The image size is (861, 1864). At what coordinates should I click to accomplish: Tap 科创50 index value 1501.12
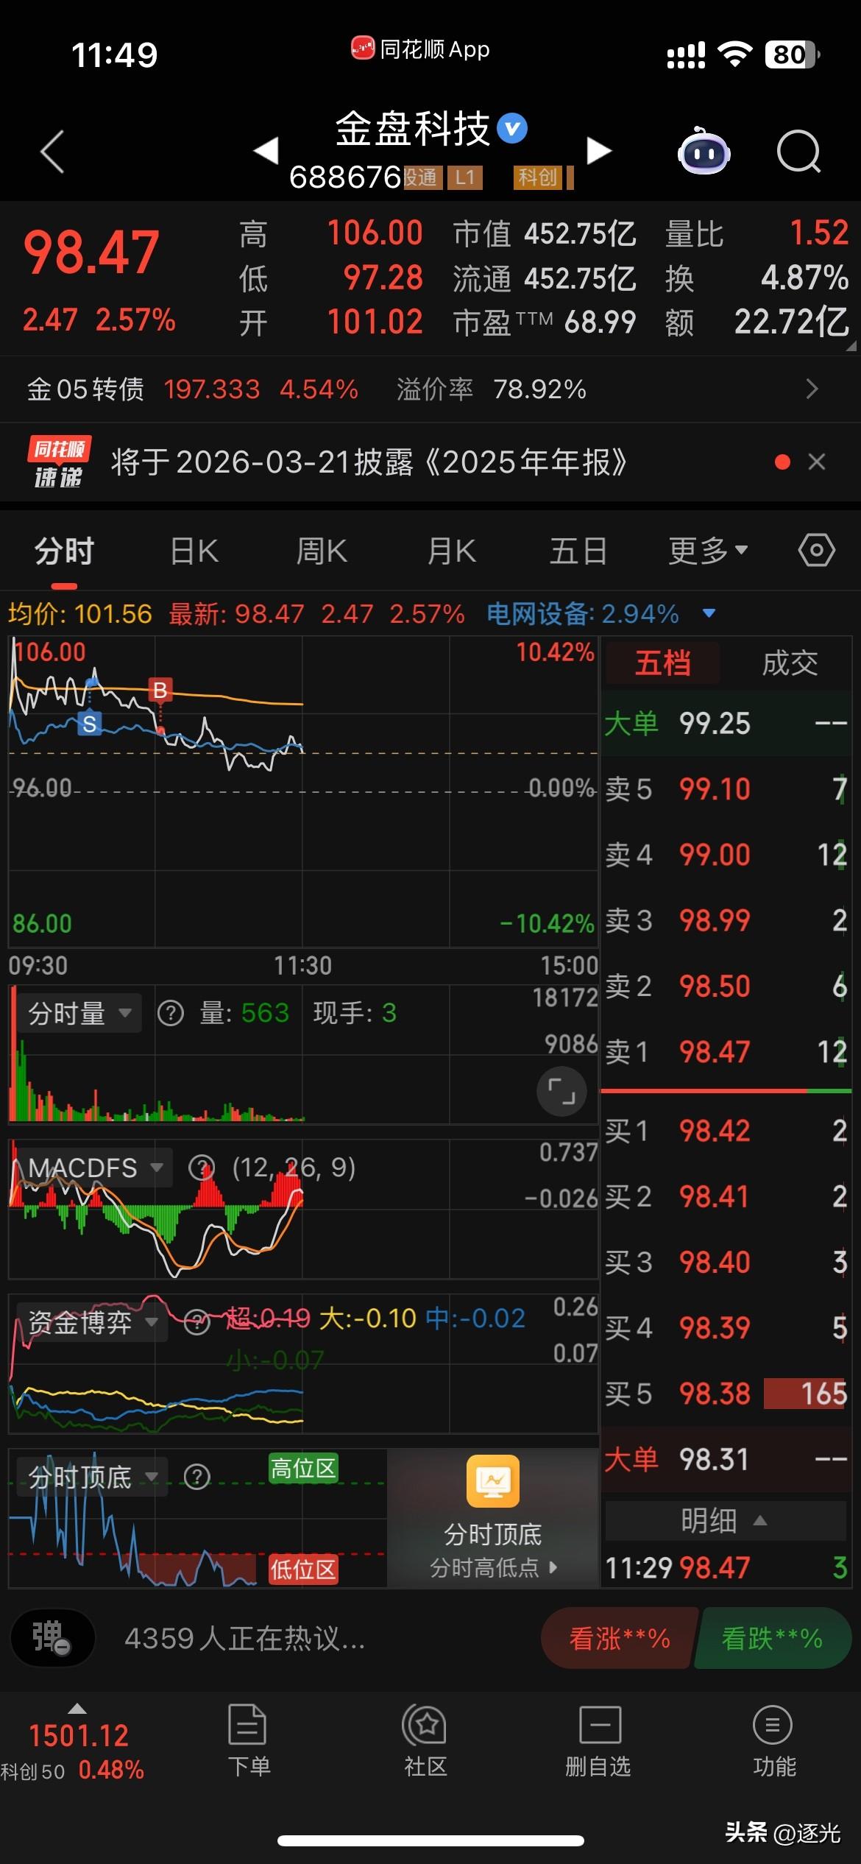pos(78,1735)
